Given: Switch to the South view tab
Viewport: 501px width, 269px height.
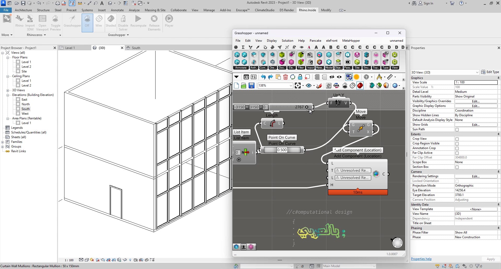Looking at the screenshot, I should click(136, 48).
